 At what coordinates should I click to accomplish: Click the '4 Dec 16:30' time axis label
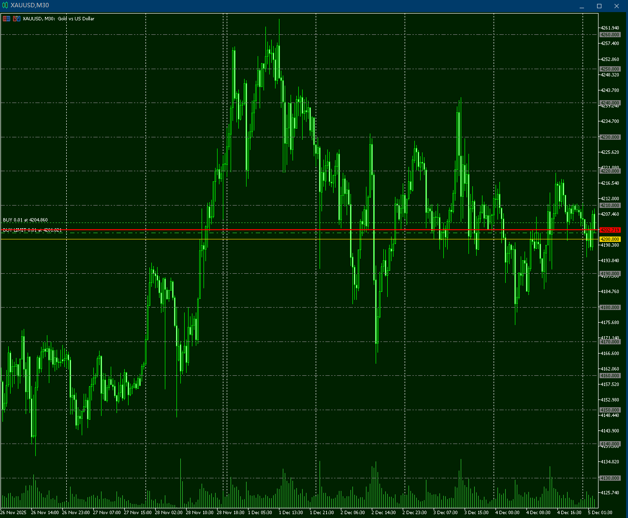(570, 513)
